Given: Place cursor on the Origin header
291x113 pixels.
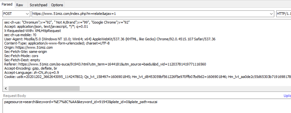Looking at the screenshot, I should (x=28, y=47).
